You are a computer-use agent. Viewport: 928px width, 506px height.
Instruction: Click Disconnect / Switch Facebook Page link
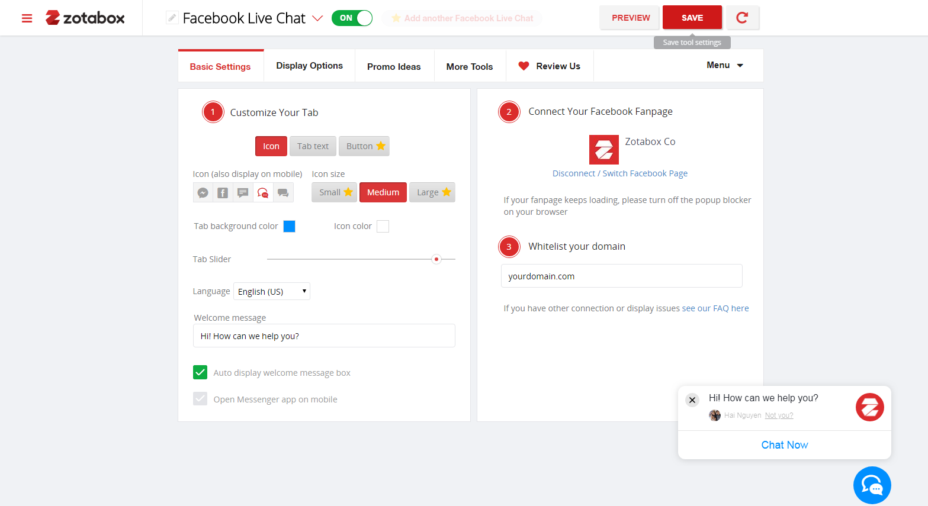click(x=619, y=173)
